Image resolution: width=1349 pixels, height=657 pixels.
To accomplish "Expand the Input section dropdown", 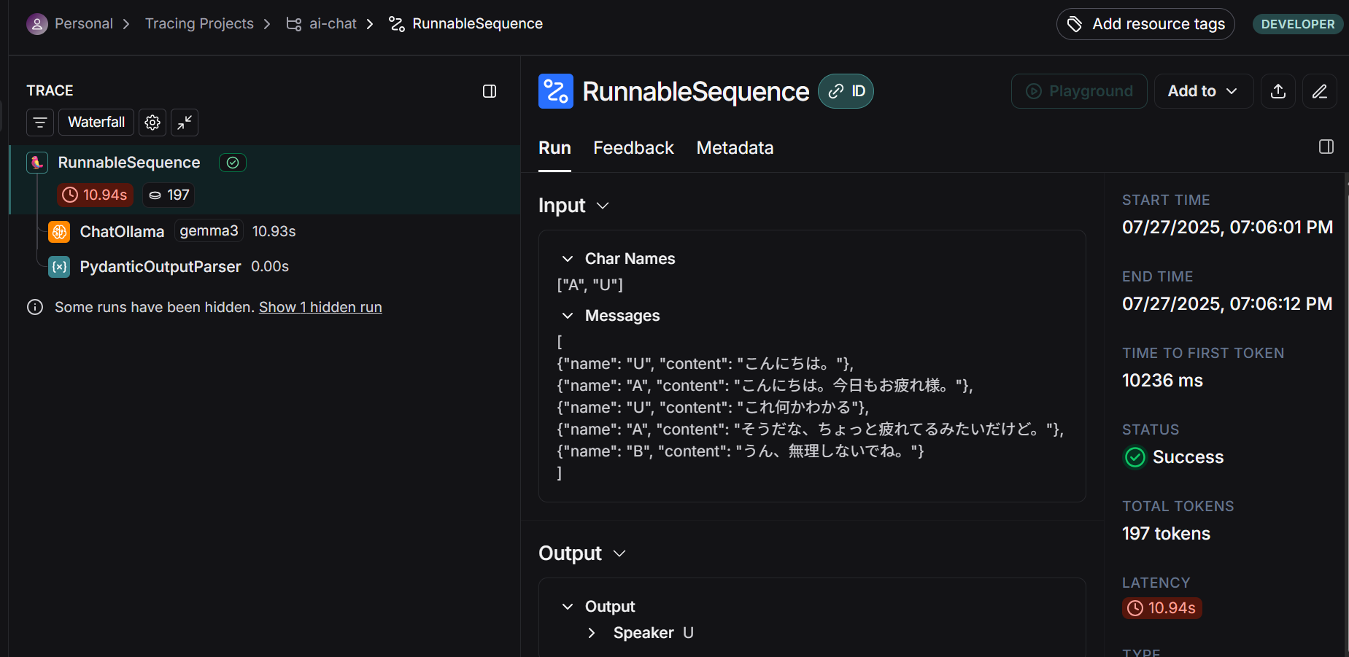I will [x=603, y=206].
